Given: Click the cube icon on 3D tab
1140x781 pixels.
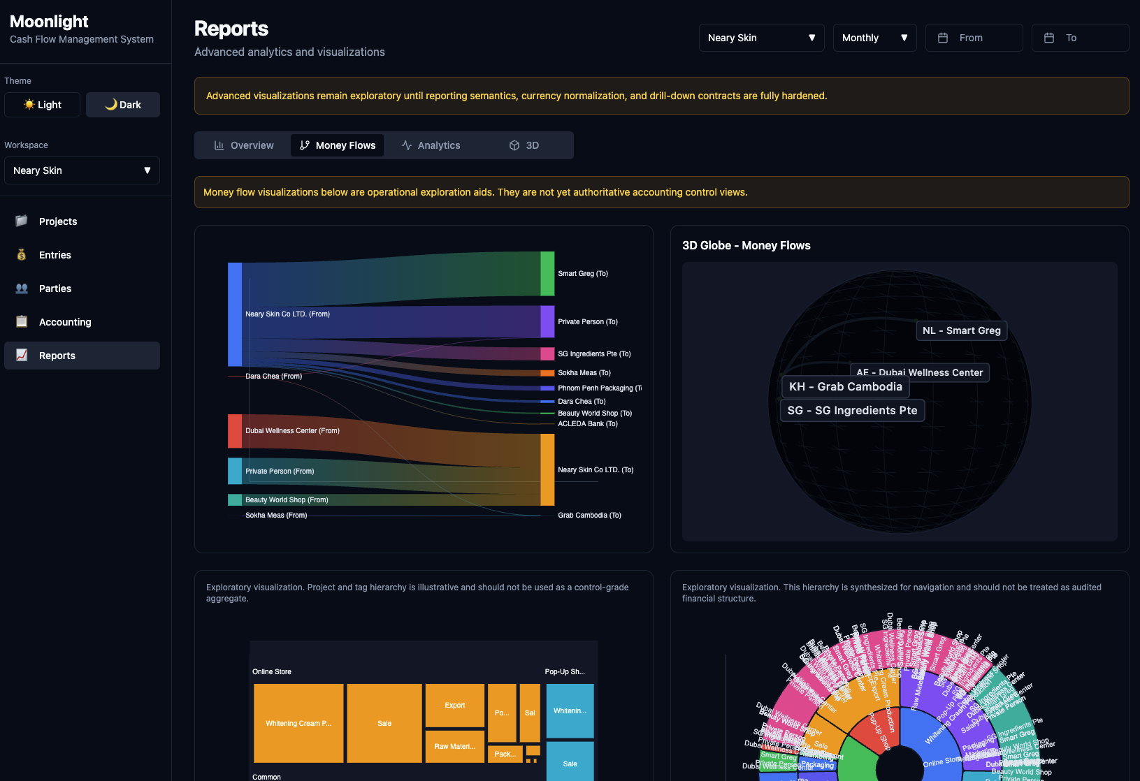Looking at the screenshot, I should coord(514,145).
